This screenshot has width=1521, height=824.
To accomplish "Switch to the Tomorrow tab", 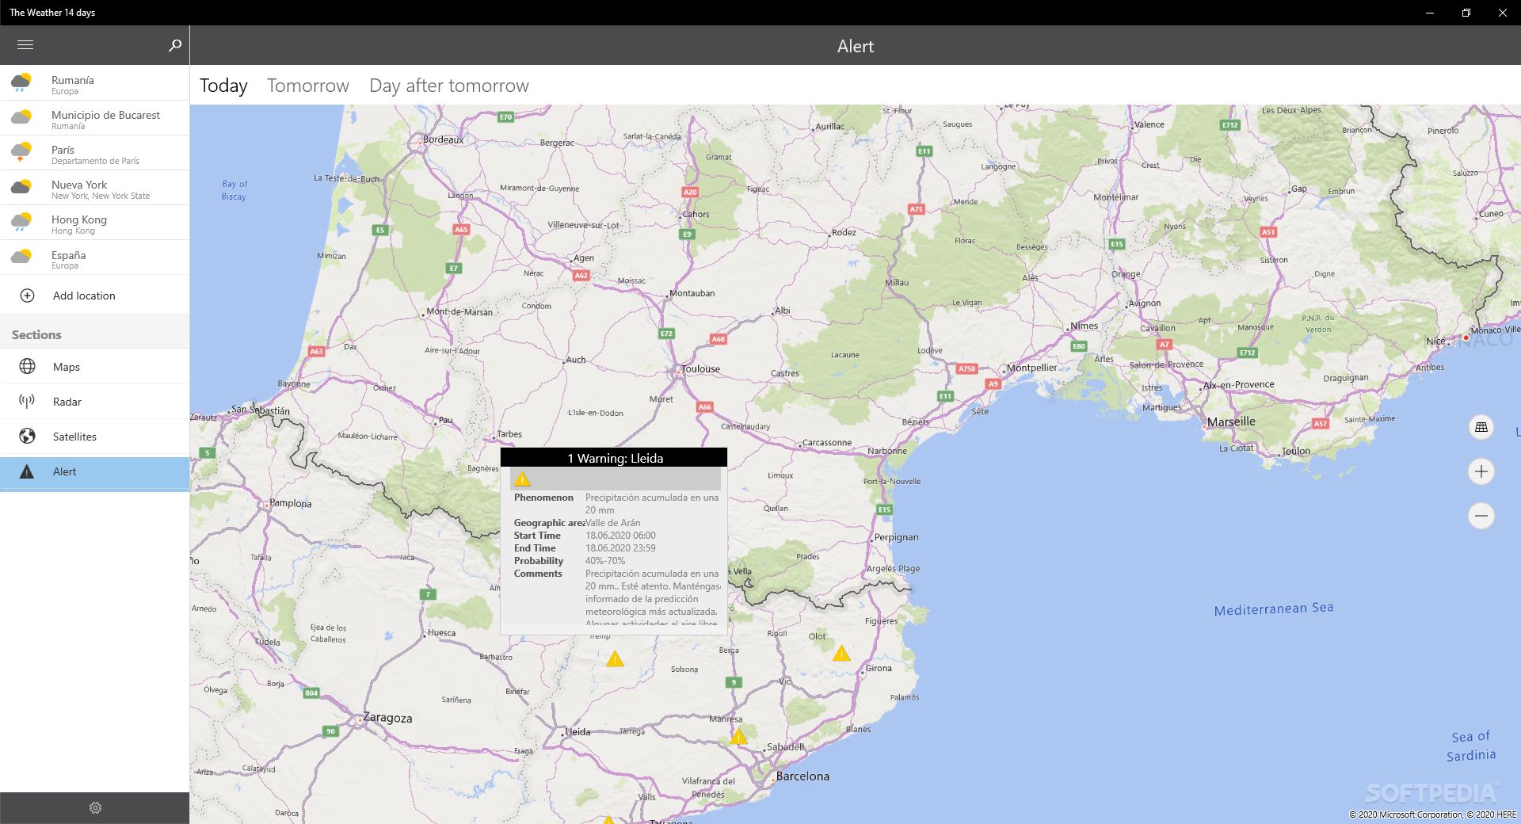I will 307,86.
